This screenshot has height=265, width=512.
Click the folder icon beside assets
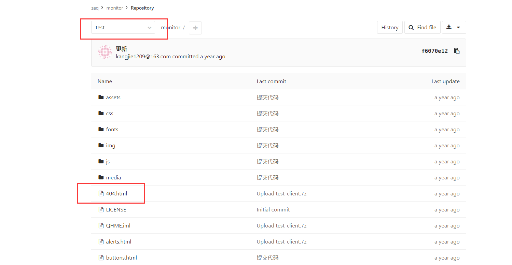point(100,97)
